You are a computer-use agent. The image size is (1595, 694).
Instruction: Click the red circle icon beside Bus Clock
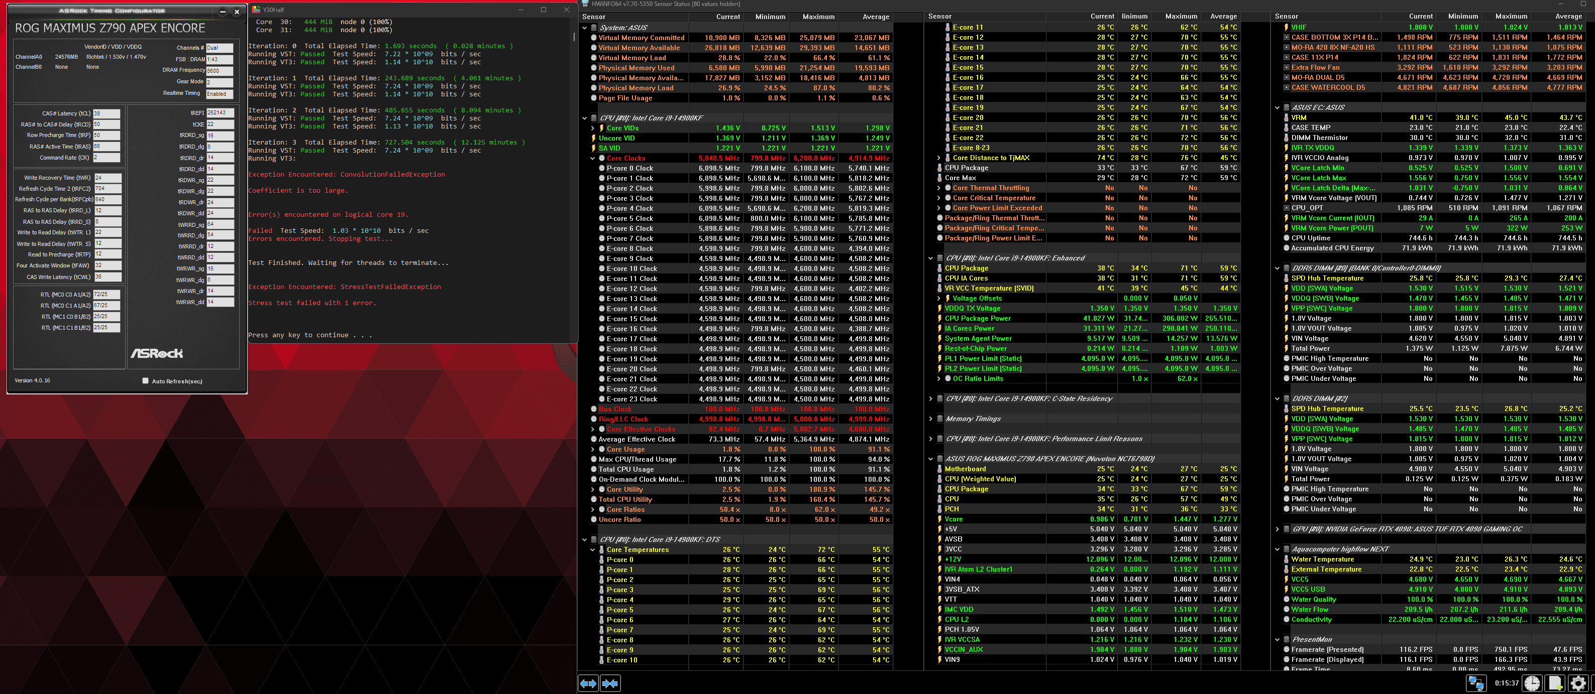(594, 409)
